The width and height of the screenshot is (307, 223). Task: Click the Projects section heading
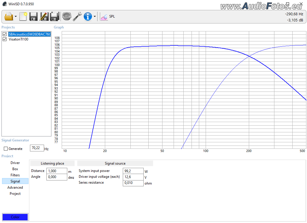[x=8, y=27]
